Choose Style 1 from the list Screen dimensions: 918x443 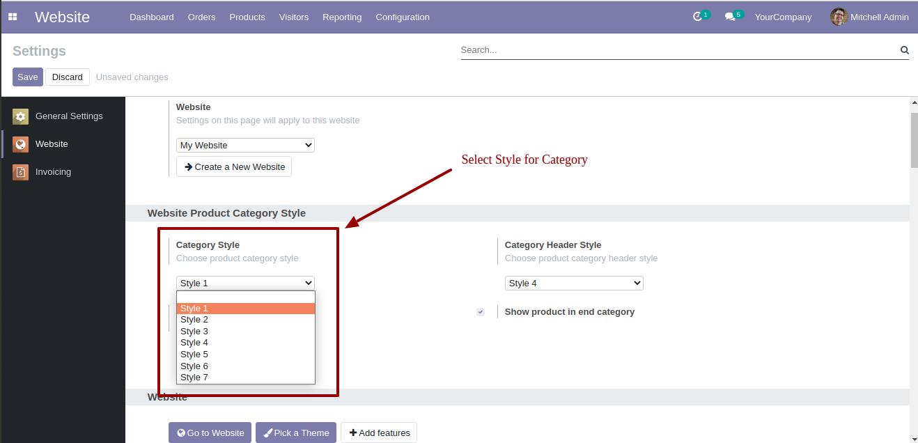[246, 309]
